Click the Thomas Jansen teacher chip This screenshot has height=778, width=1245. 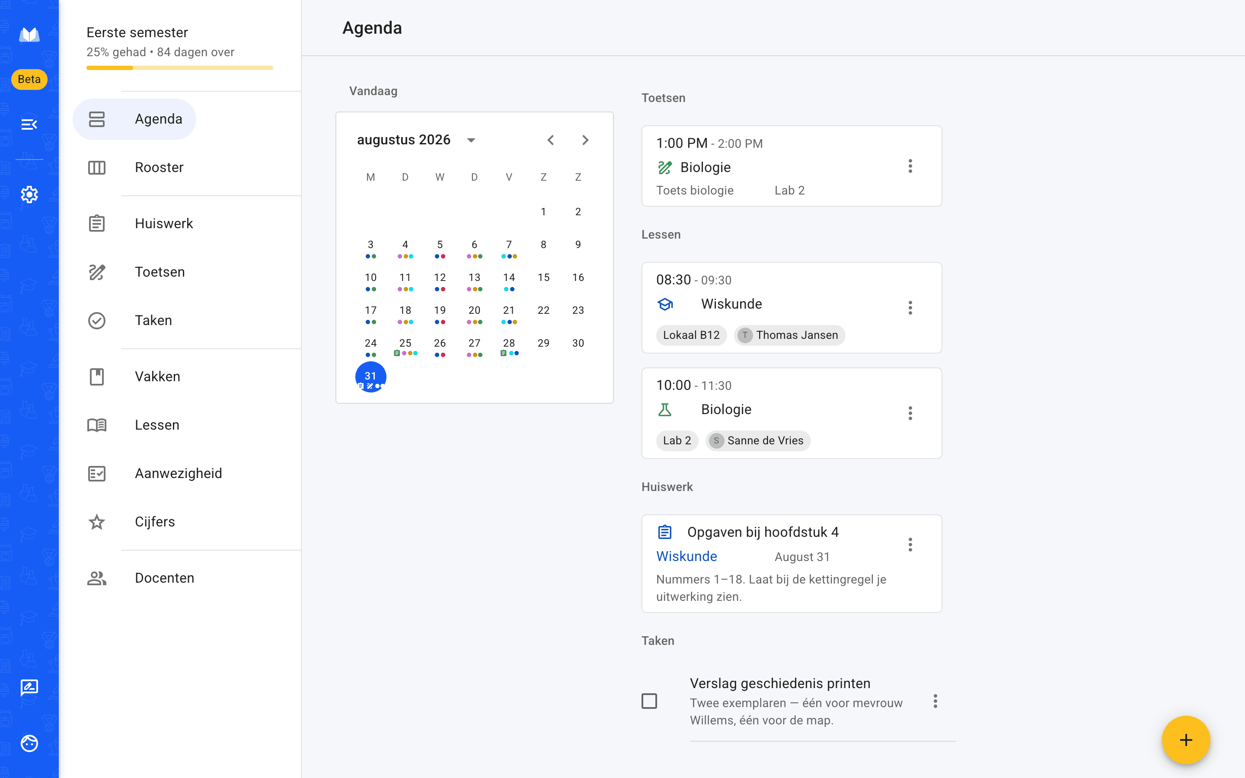(789, 335)
